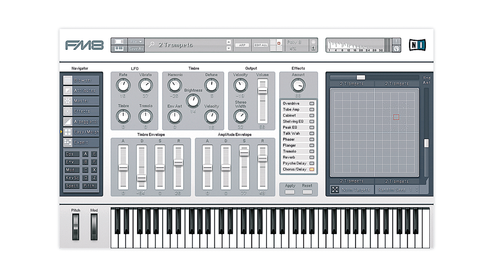Screen dimensions: 493x277
Task: Activate the Overdrive effect toggle
Action: click(312, 103)
